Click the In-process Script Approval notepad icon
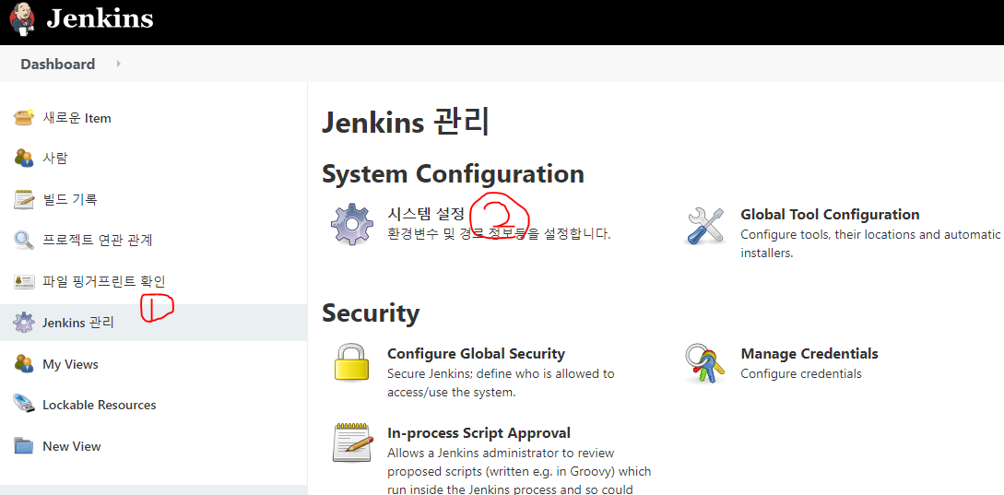 point(353,442)
